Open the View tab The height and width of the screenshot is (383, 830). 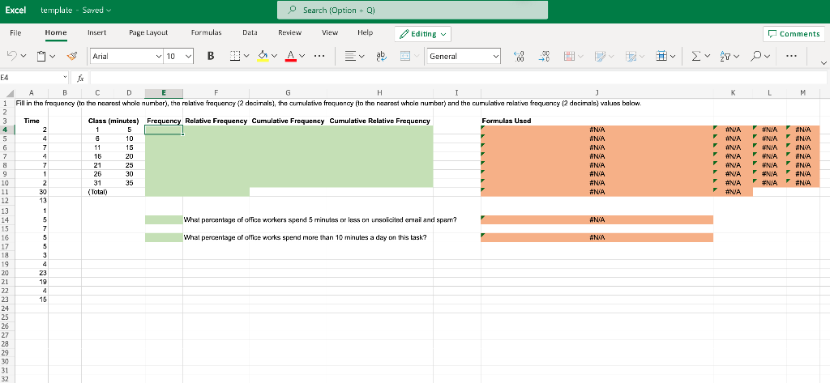pos(330,33)
